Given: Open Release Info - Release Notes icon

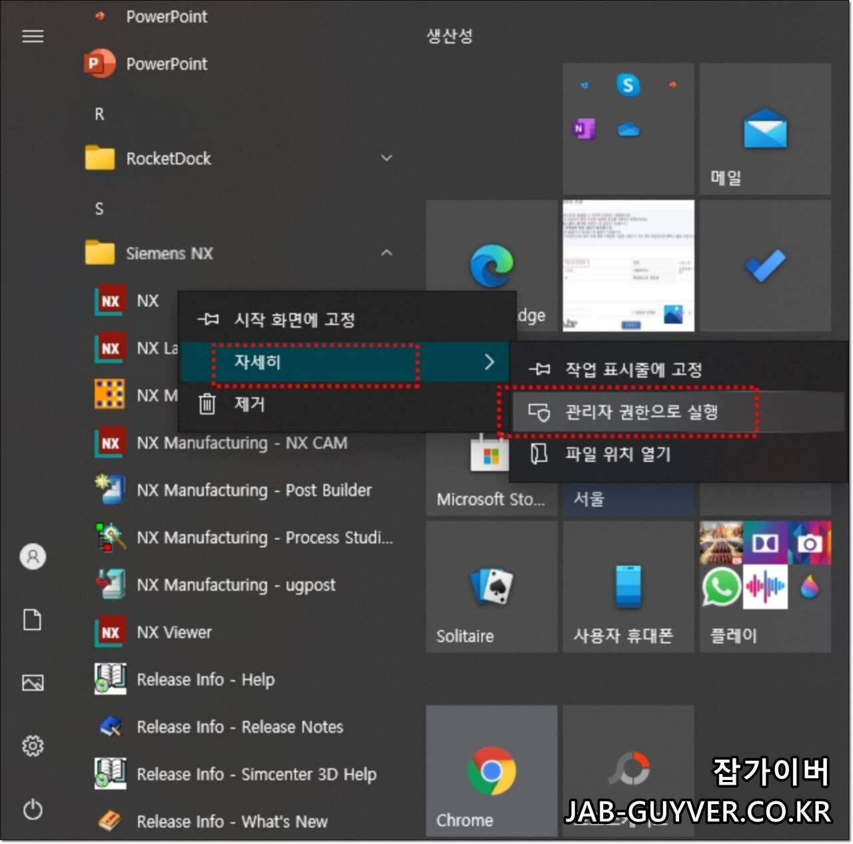Looking at the screenshot, I should (110, 727).
